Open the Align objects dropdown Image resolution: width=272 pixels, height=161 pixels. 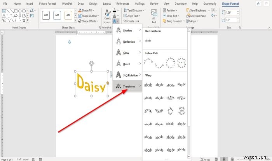coord(192,21)
